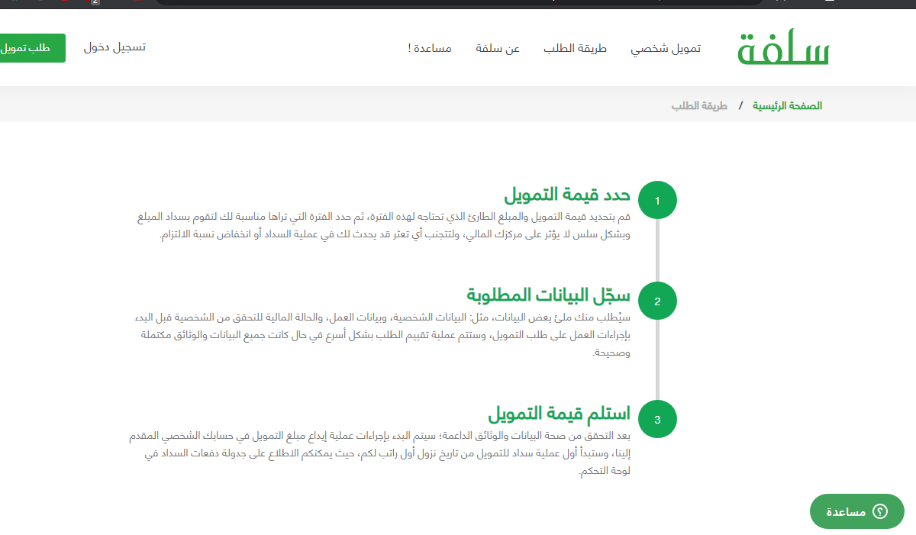Click the step 2 circle icon
The image size is (916, 535).
657,301
